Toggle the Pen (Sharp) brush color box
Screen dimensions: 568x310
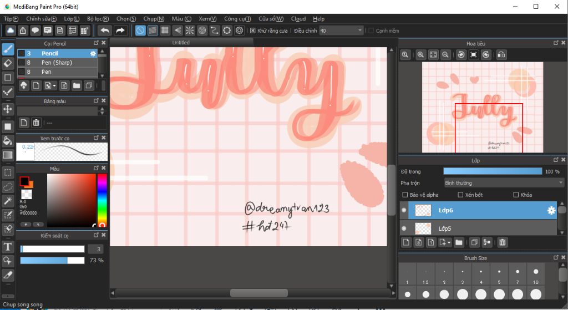pyautogui.click(x=22, y=63)
